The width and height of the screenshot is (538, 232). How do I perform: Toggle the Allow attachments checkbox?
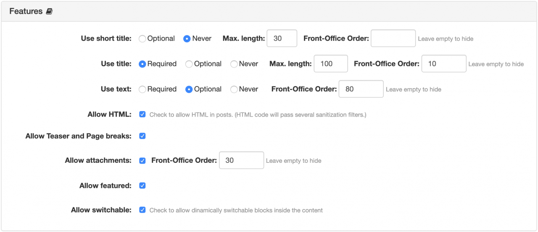tap(142, 160)
